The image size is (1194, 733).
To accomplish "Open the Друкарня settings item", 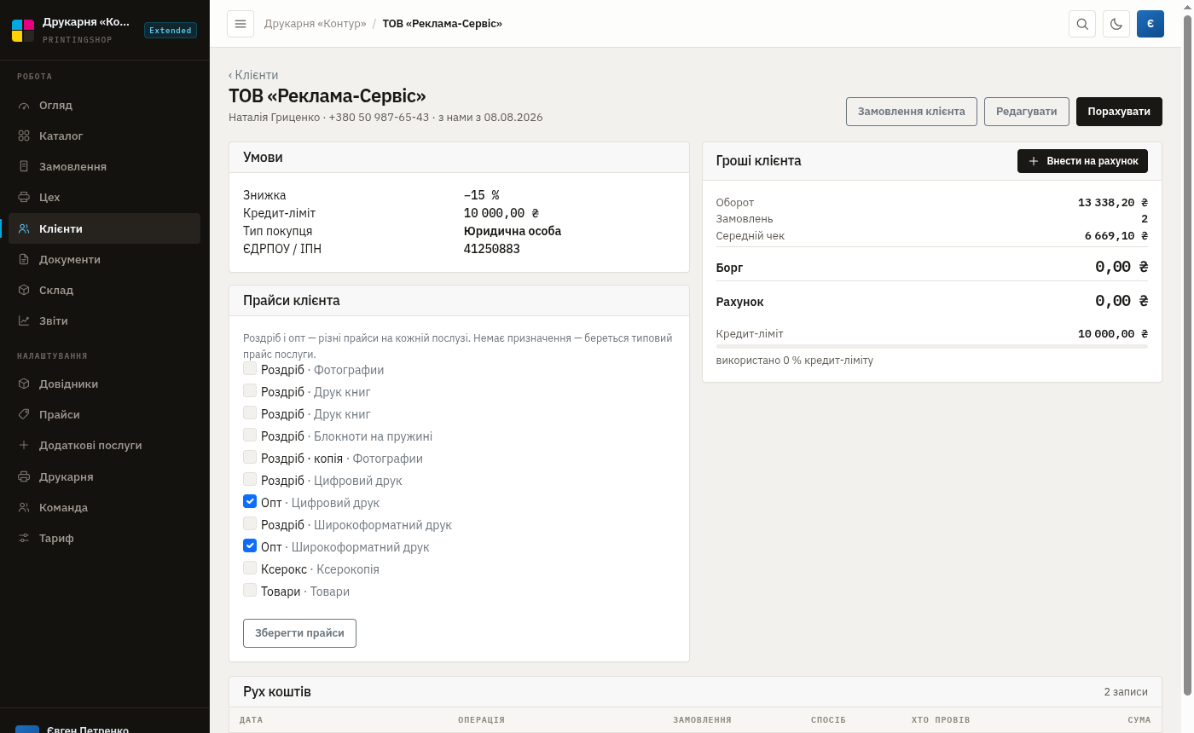I will point(104,476).
